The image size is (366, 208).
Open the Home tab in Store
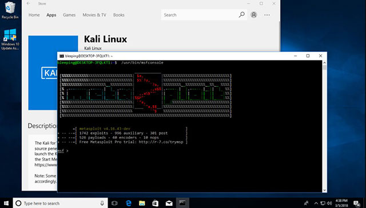(34, 15)
